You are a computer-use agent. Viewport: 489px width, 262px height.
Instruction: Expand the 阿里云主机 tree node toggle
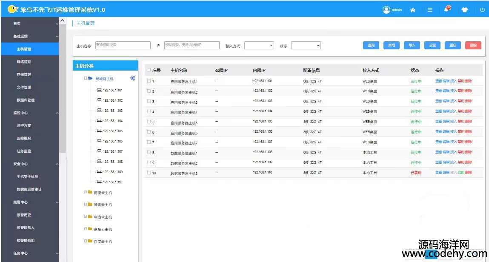[86, 192]
